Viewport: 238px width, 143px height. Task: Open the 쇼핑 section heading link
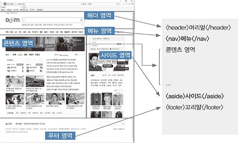coord(93,75)
